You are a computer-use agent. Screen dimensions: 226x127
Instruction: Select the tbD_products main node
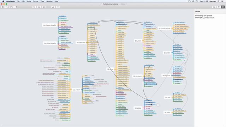click(137, 76)
